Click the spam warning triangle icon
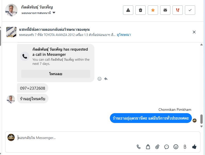Screen dimensions: 205x155 pos(128,10)
